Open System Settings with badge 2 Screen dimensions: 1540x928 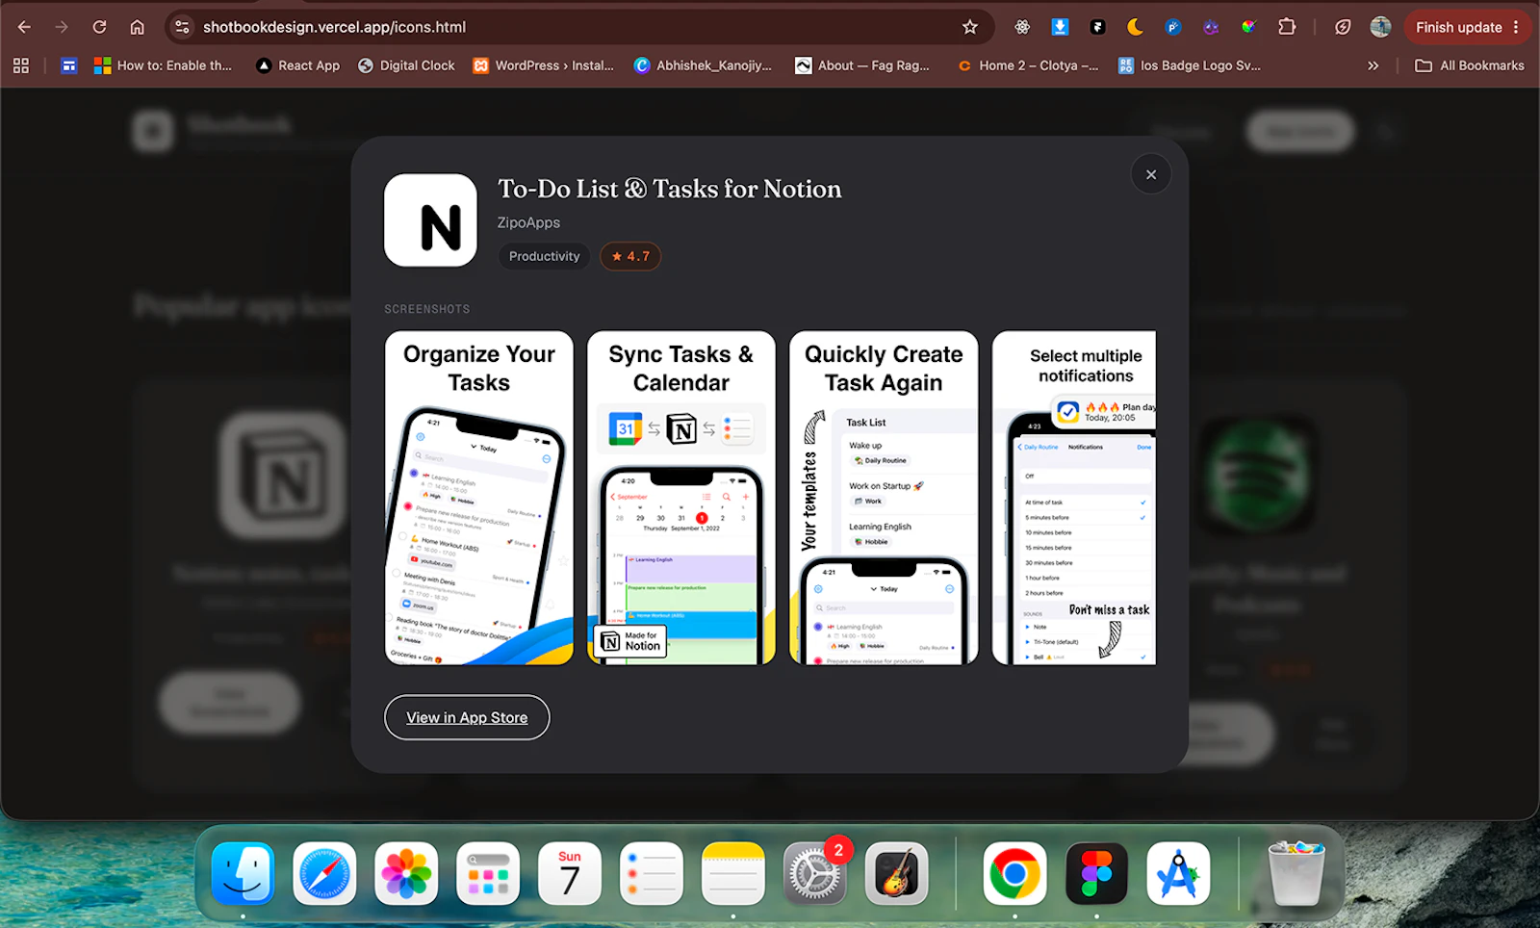tap(815, 873)
